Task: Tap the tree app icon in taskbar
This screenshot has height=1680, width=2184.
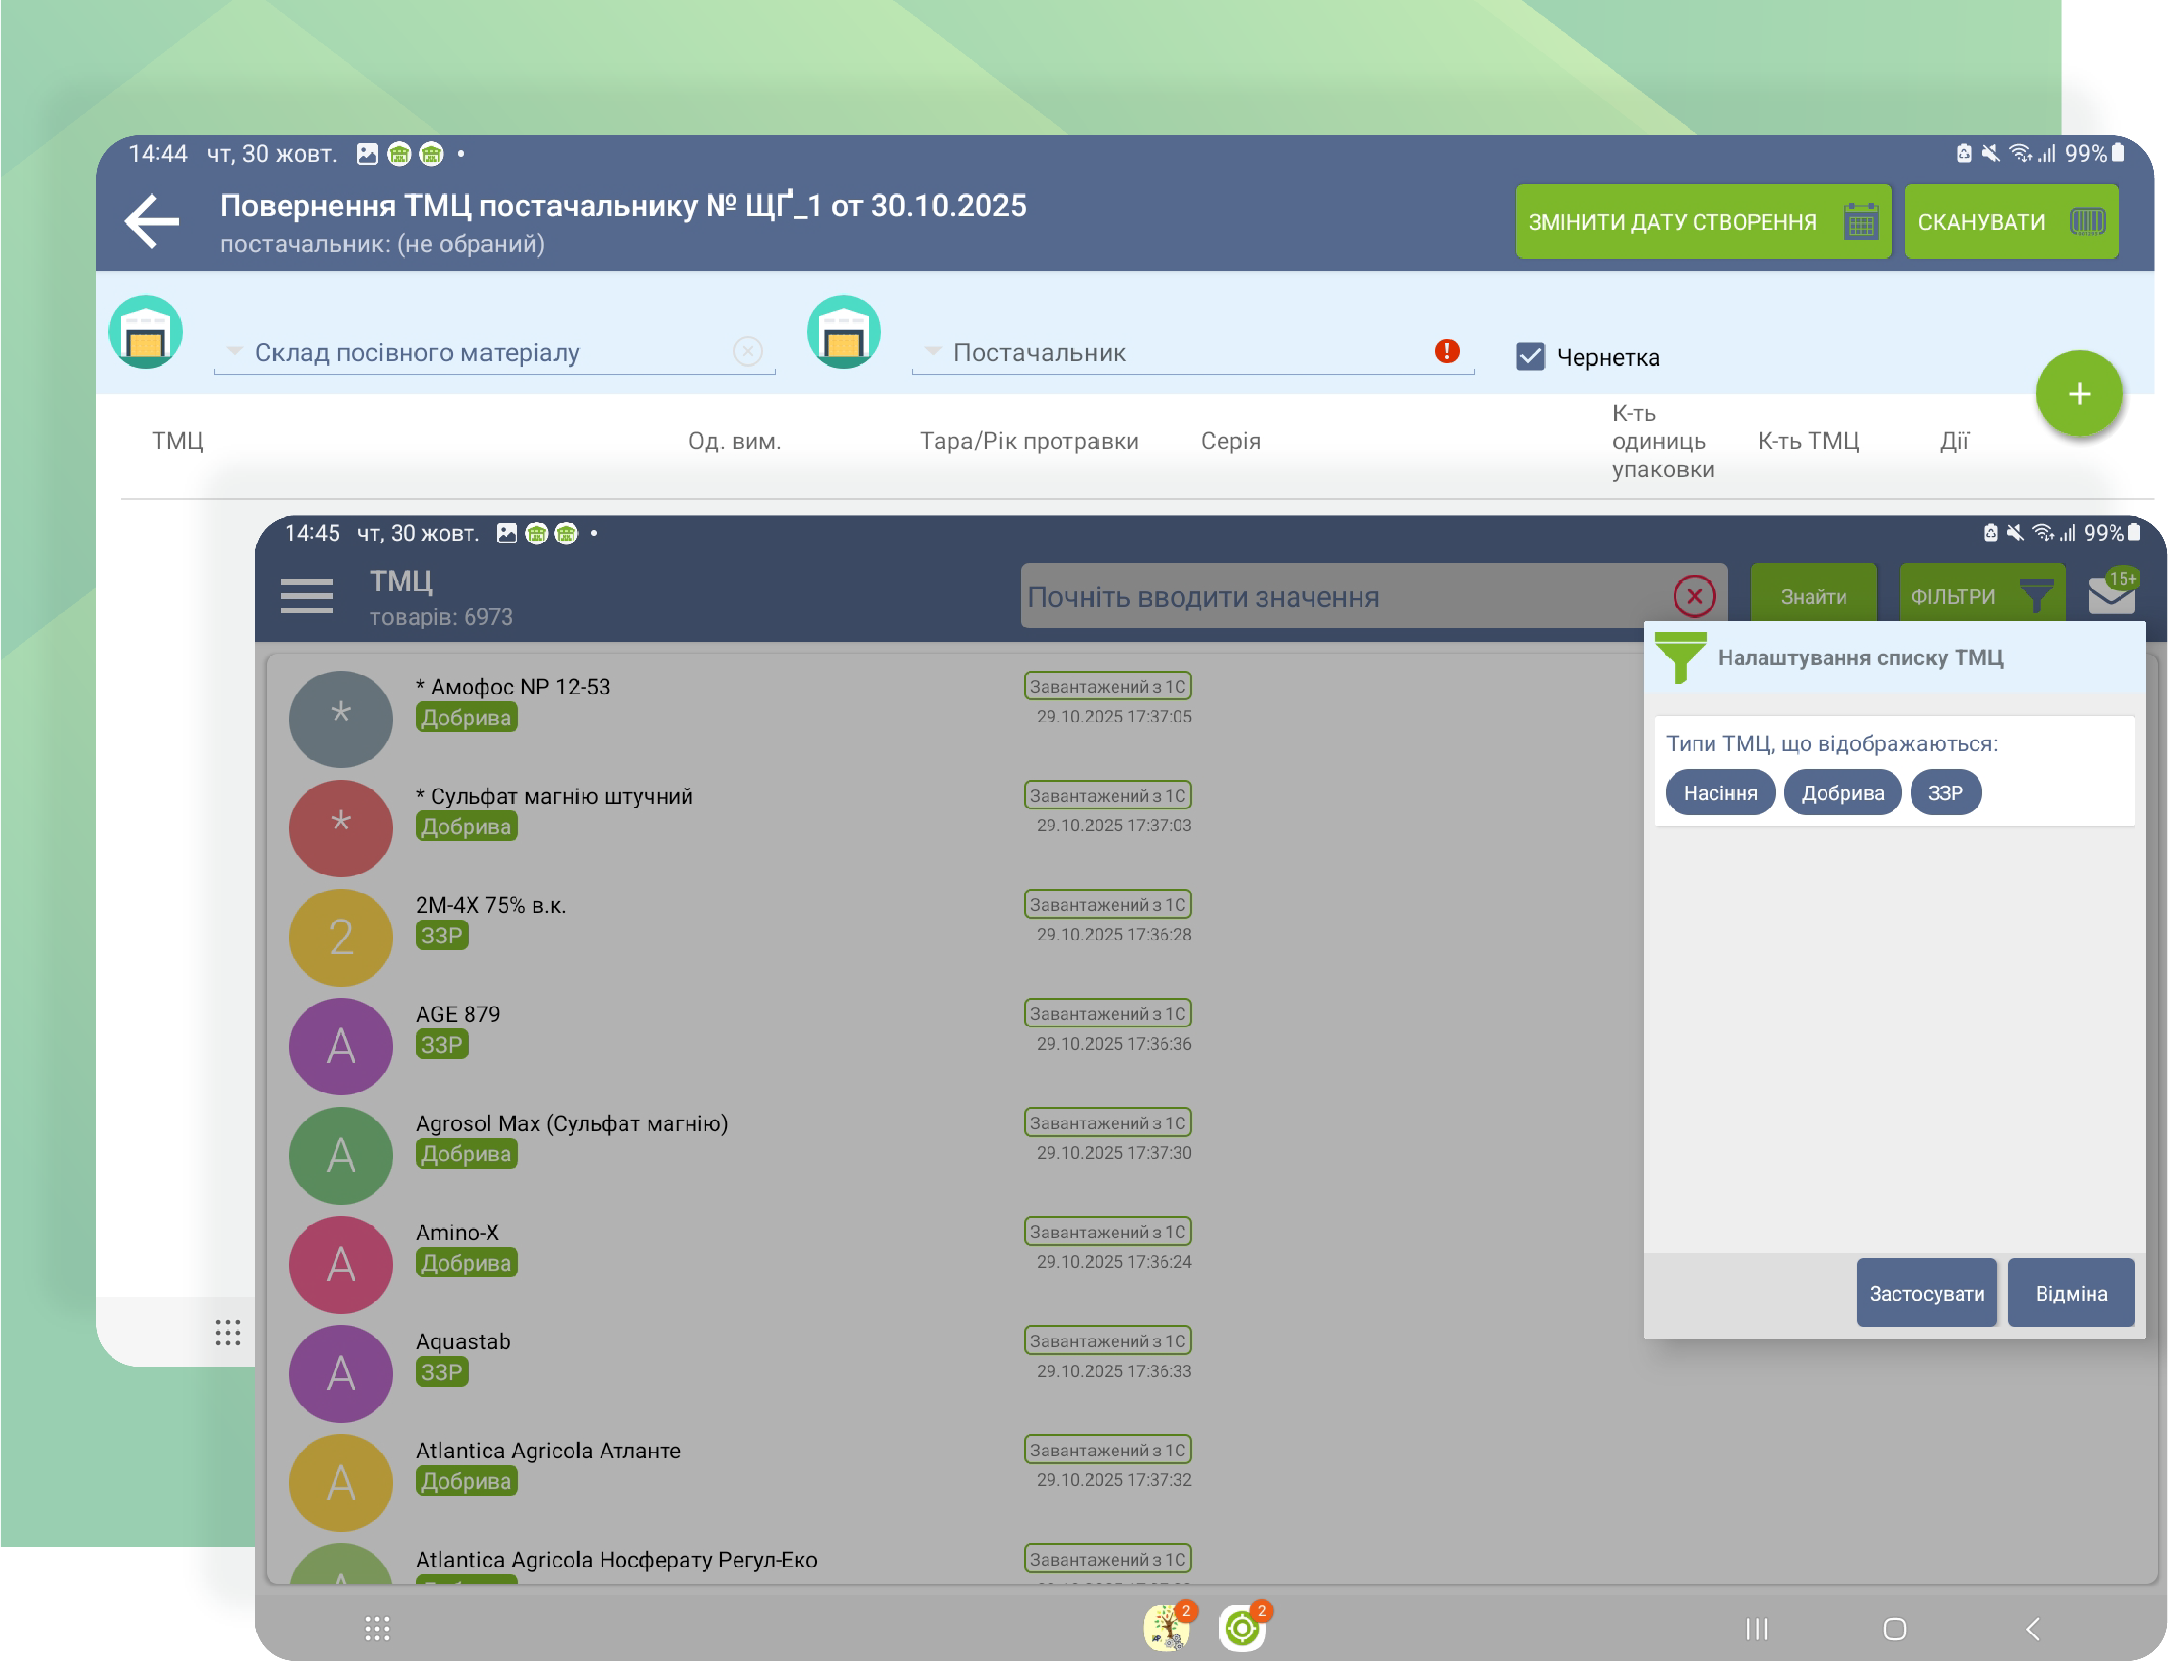Action: pos(1167,1628)
